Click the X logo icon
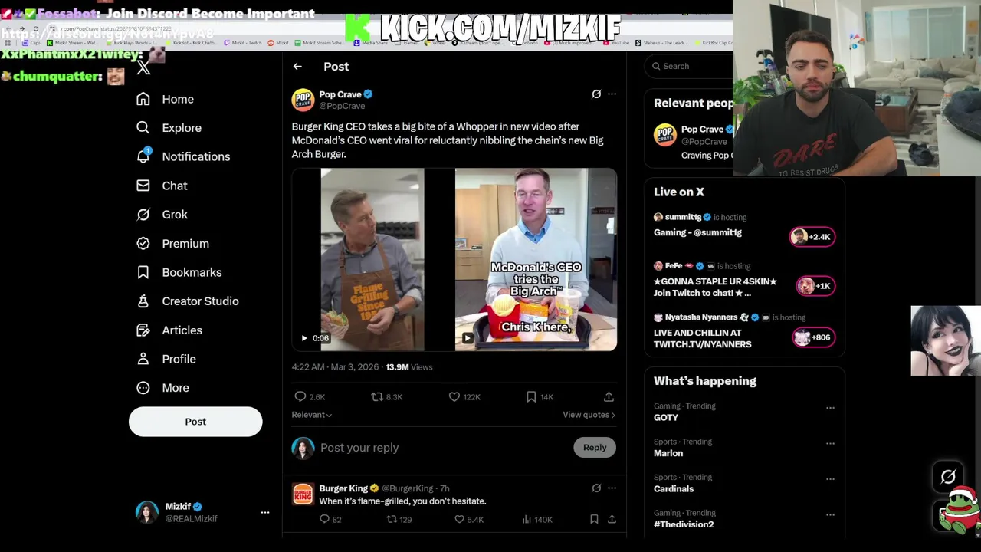 [143, 67]
